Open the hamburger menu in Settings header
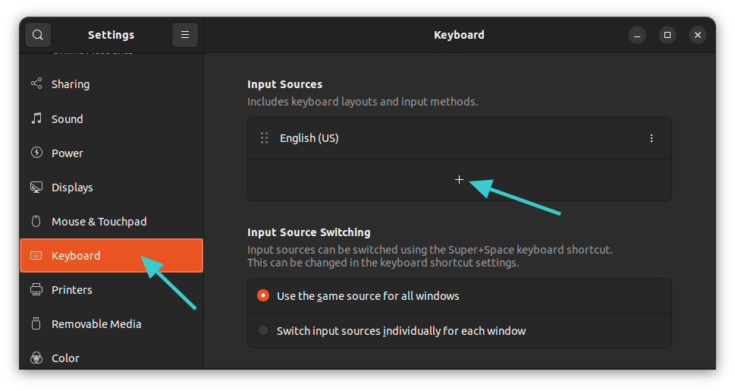This screenshot has width=735, height=391. 185,35
